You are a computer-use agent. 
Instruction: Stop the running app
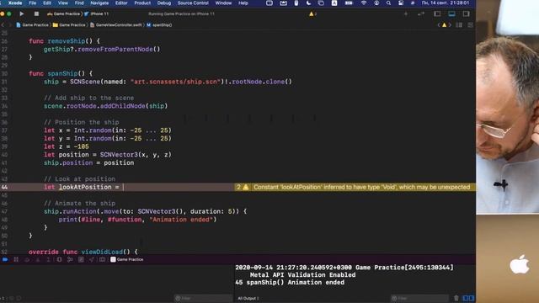point(36,13)
